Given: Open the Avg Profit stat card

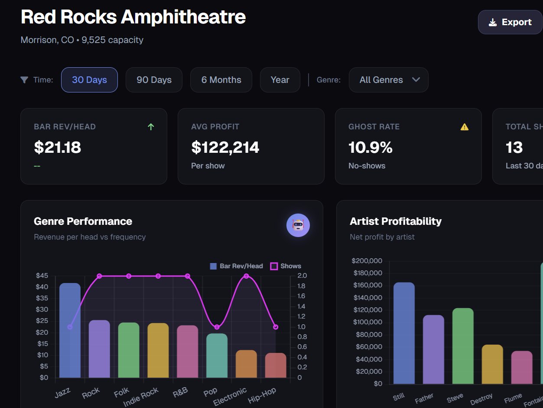Looking at the screenshot, I should [x=251, y=146].
